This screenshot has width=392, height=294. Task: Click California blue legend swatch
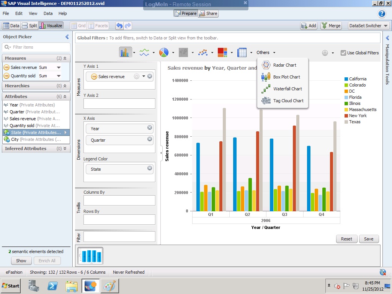coord(346,79)
